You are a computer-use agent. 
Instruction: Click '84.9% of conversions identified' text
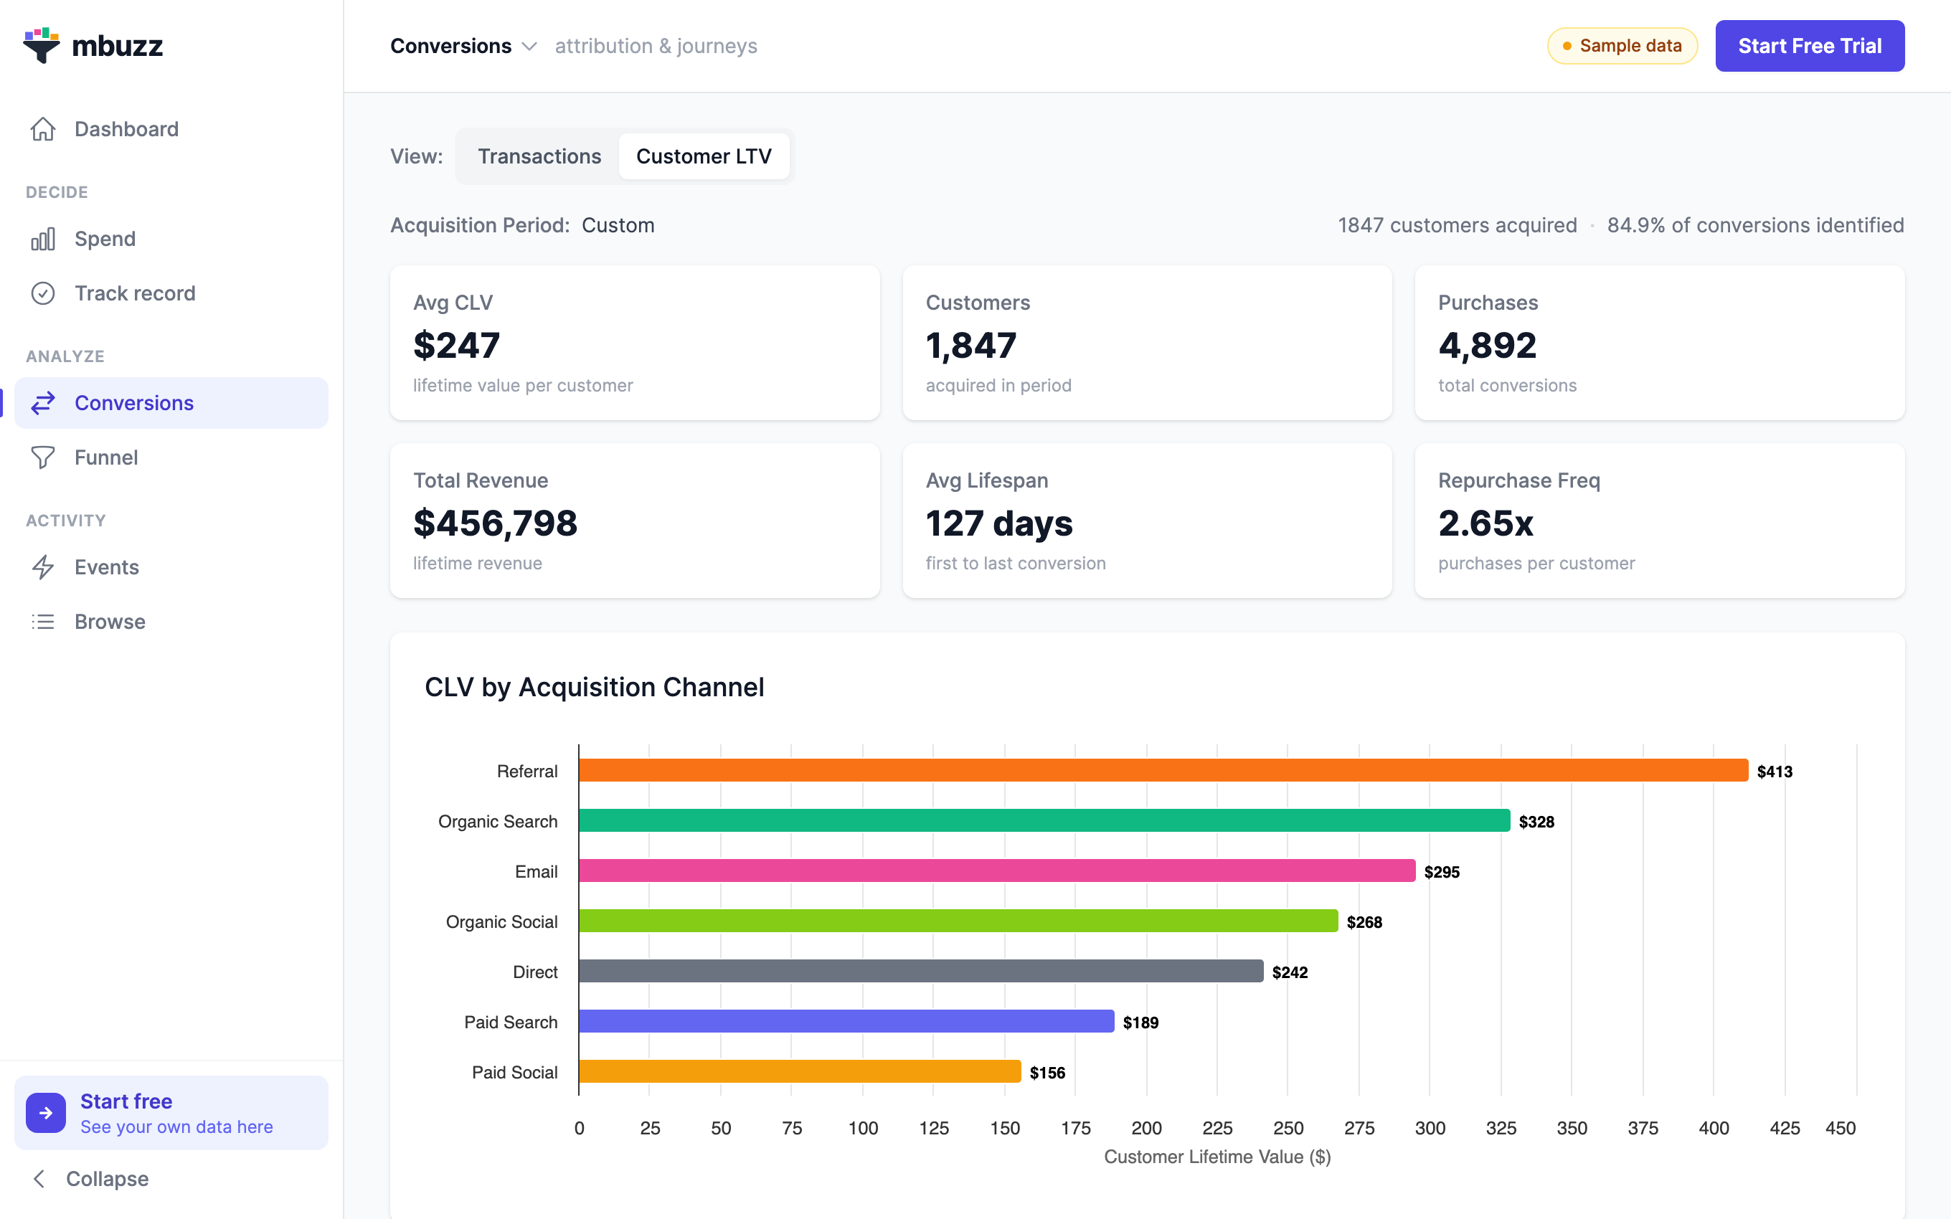(x=1756, y=225)
